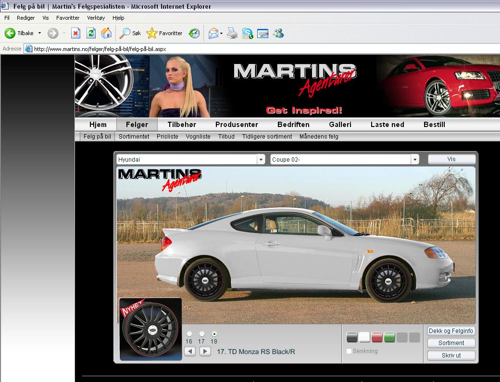Choose the black car color swatch
The height and width of the screenshot is (382, 500).
pyautogui.click(x=352, y=337)
